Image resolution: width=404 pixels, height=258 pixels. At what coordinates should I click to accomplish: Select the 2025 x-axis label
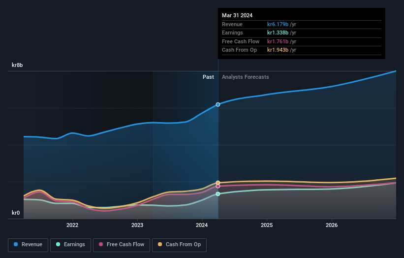coord(267,225)
